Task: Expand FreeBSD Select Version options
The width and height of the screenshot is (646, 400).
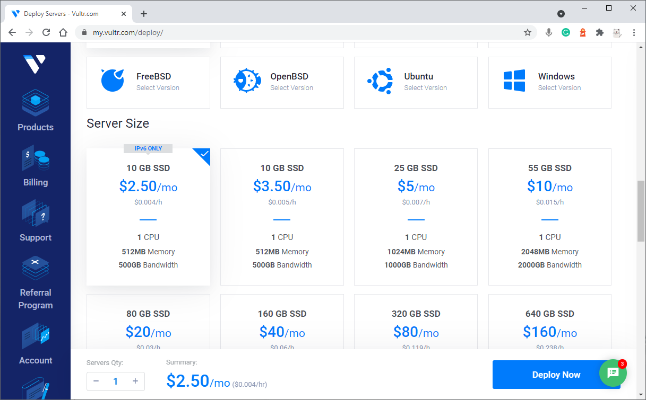Action: [148, 83]
